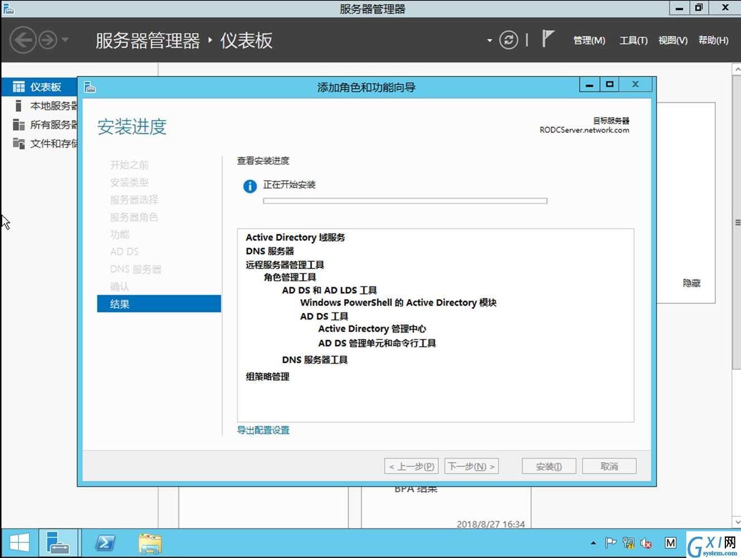
Task: Click the Server Manager dashboard vertical scrollbar
Action: click(736, 222)
